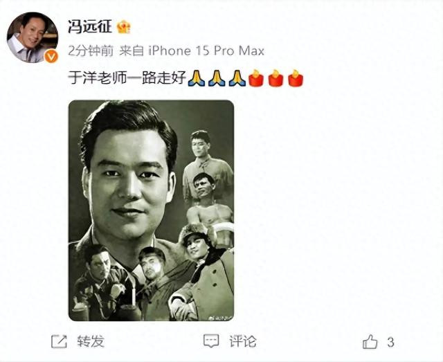Click the post text 于洋老师一路走好

[x=127, y=78]
